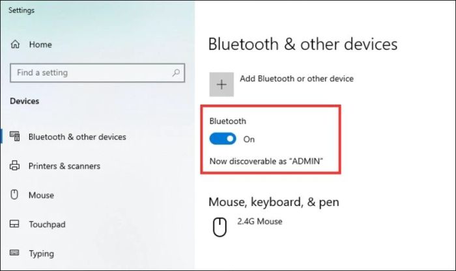Image resolution: width=456 pixels, height=271 pixels.
Task: Open the Touchpad settings label
Action: [x=47, y=224]
